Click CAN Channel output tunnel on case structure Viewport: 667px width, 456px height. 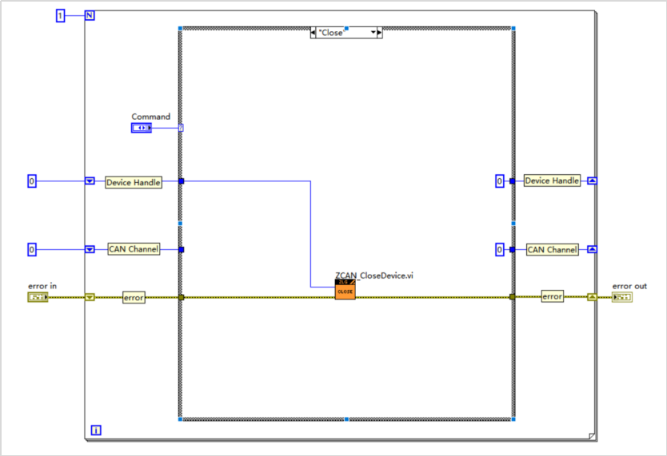[x=512, y=249]
